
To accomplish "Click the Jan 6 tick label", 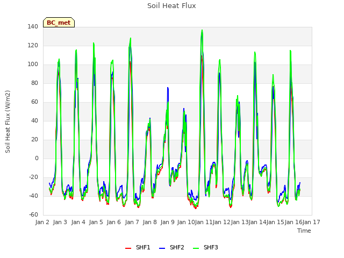I will pos(114,222).
